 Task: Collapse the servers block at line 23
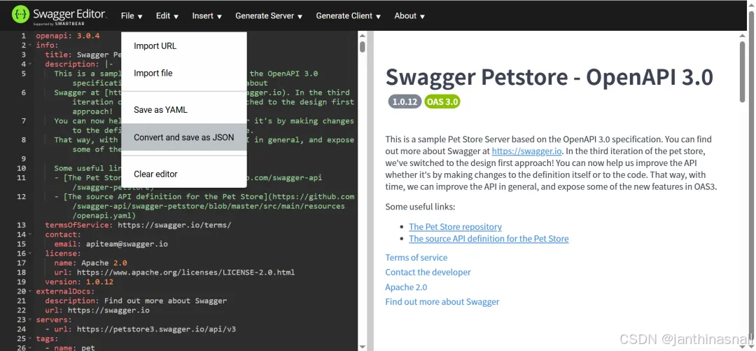(30, 319)
